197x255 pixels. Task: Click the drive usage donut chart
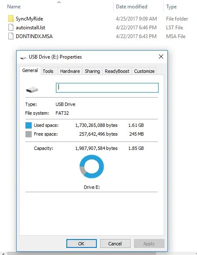pos(92,166)
